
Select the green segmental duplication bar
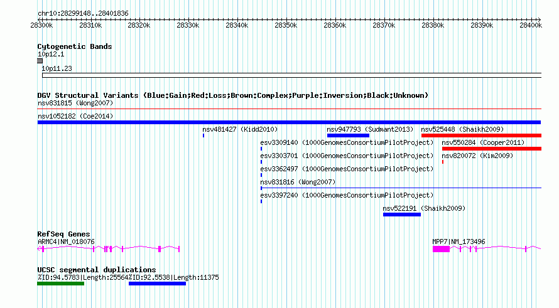(x=60, y=284)
